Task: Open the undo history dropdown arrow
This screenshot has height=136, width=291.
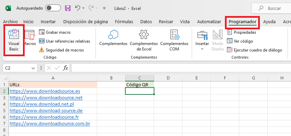Action: coord(83,8)
